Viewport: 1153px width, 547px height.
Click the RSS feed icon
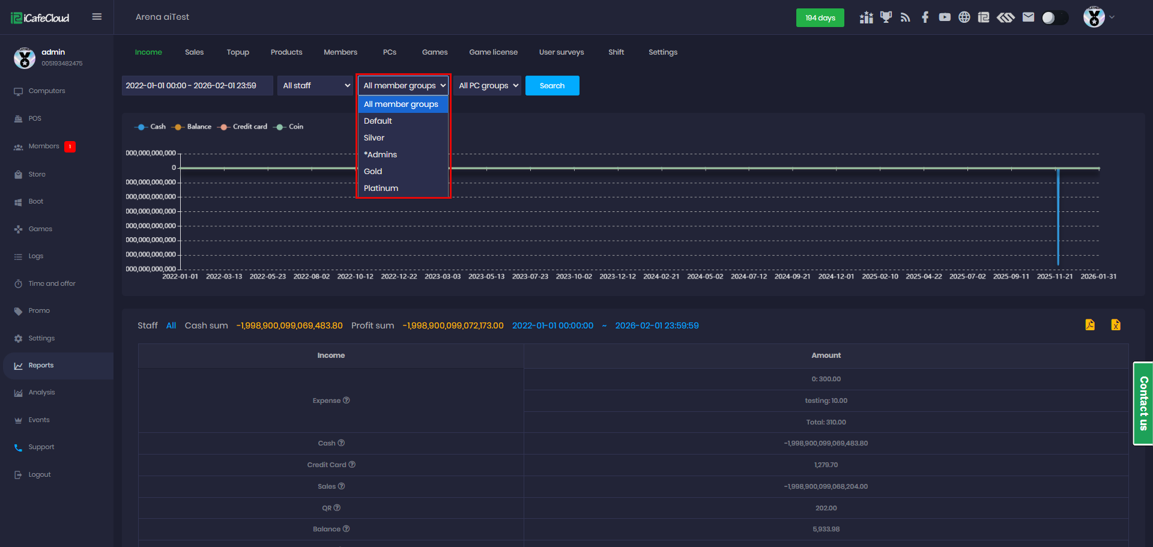(x=906, y=17)
